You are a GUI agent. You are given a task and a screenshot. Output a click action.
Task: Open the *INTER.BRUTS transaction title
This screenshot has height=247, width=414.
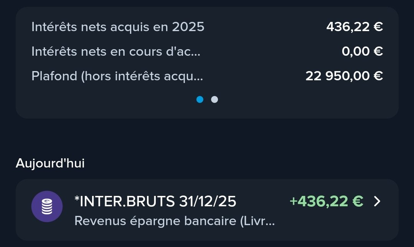(x=155, y=201)
